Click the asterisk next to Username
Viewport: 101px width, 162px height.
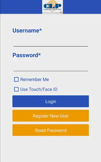pyautogui.click(x=40, y=30)
